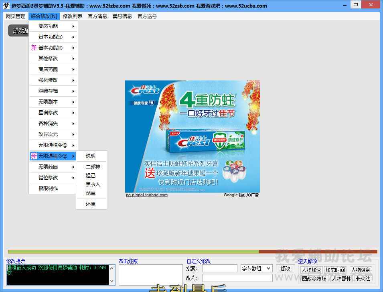This screenshot has height=292, width=383.
Task: Click 极限制作 menu entry
Action: click(x=48, y=189)
